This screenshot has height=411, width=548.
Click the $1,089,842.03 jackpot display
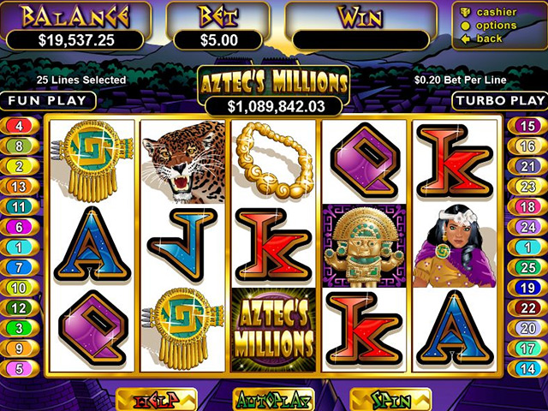pyautogui.click(x=274, y=106)
